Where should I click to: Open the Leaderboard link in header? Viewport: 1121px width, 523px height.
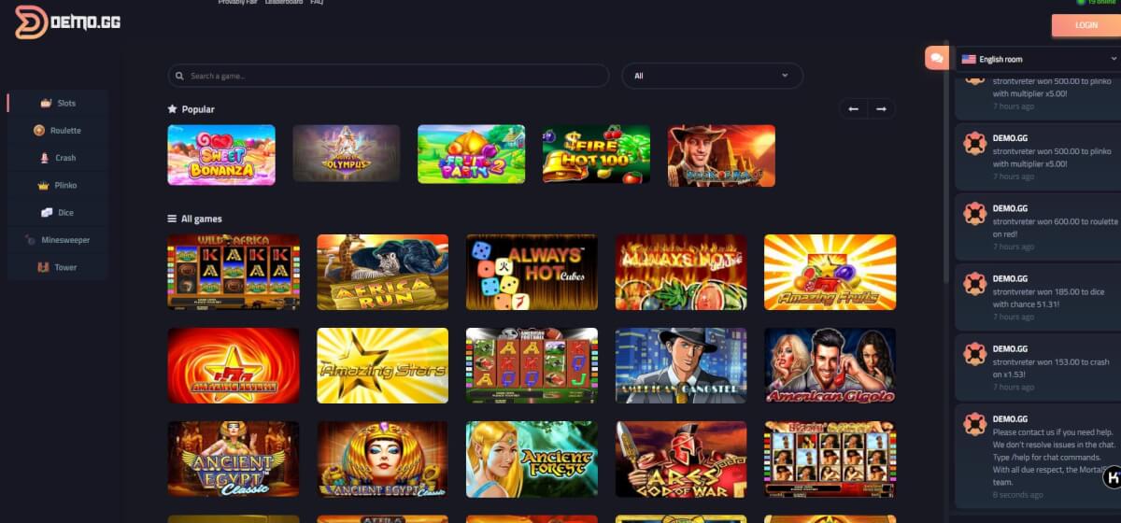[x=283, y=3]
